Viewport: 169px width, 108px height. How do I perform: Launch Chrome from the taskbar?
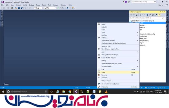click(x=70, y=91)
